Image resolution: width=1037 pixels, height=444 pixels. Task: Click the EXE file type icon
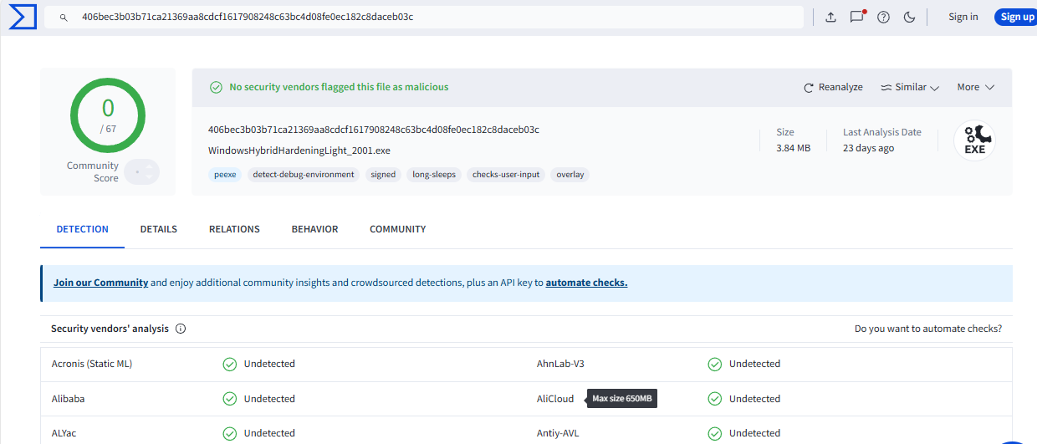974,141
